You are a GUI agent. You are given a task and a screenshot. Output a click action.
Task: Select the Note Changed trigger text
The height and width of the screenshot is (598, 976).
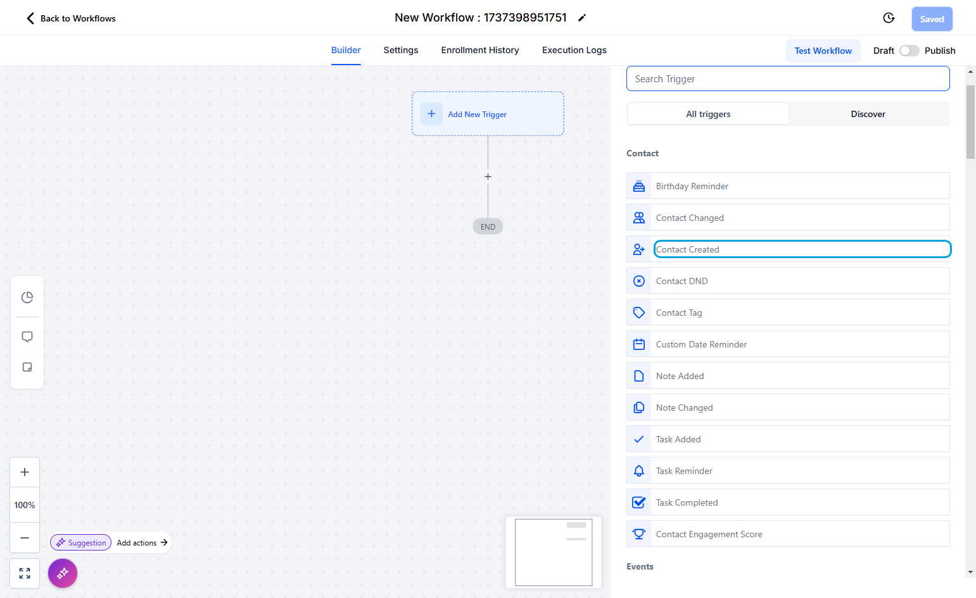(x=684, y=408)
